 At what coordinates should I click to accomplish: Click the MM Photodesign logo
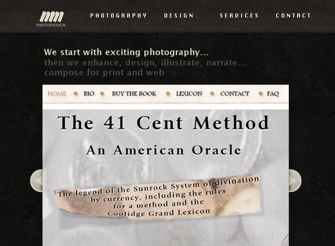click(51, 19)
